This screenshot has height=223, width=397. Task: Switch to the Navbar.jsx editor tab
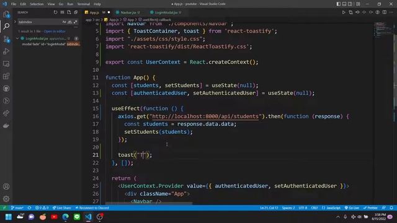128,12
